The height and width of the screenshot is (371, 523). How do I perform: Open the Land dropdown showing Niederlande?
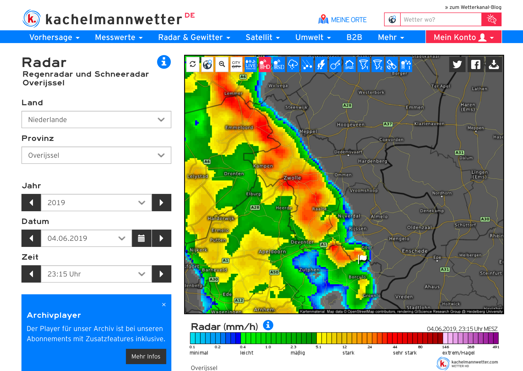[96, 120]
